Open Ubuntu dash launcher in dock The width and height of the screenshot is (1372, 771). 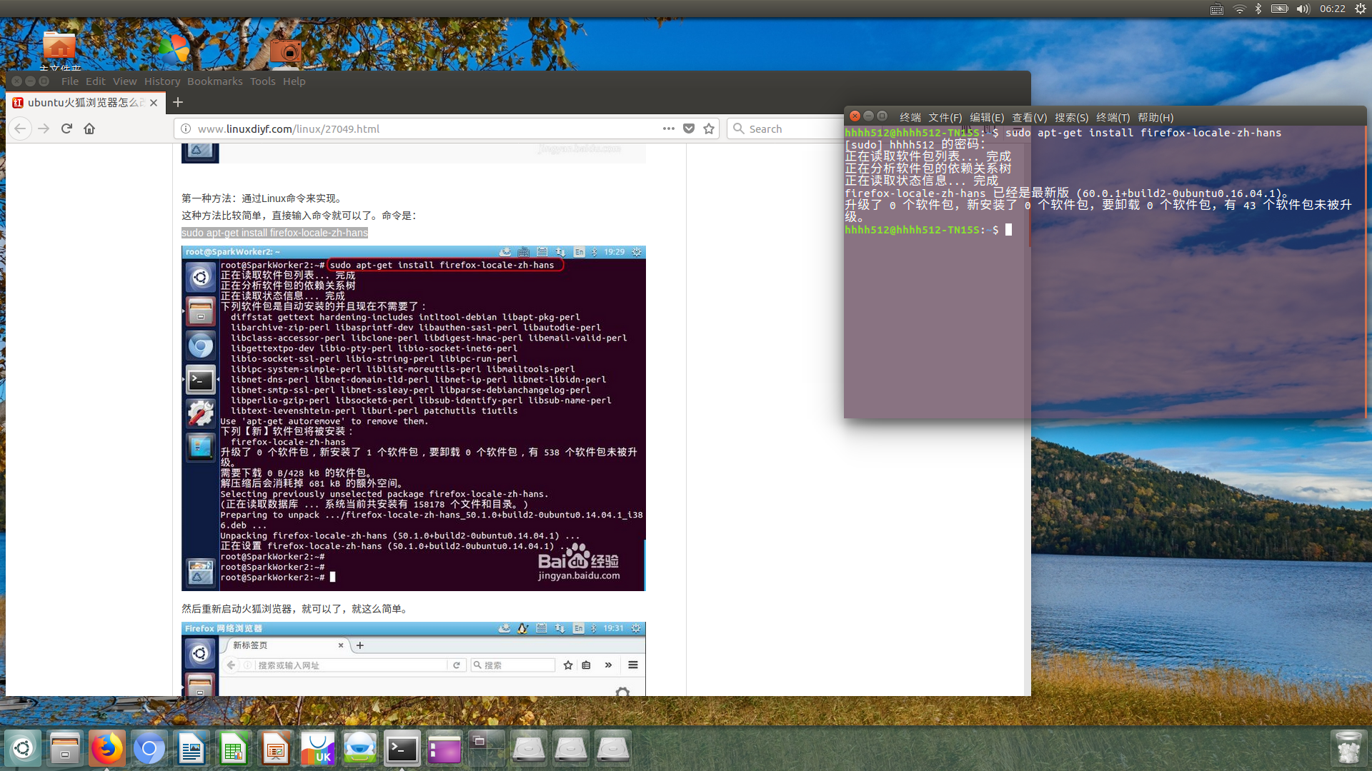pos(23,748)
